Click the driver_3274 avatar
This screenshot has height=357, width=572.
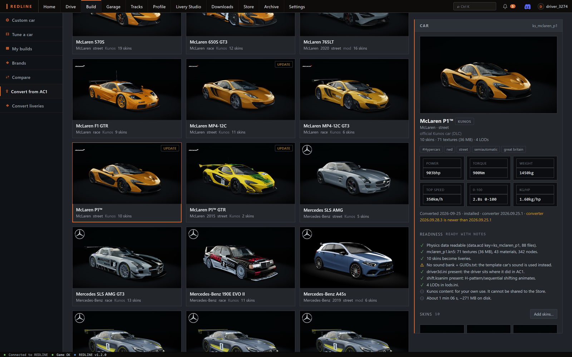541,6
